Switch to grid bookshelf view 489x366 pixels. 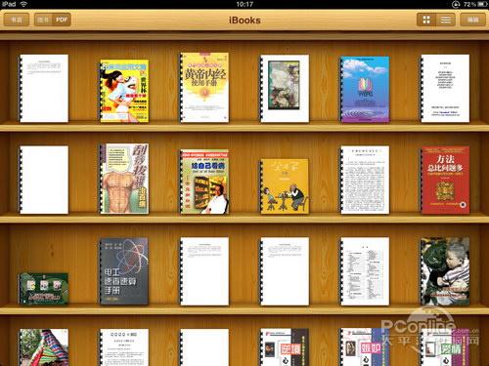pyautogui.click(x=426, y=20)
